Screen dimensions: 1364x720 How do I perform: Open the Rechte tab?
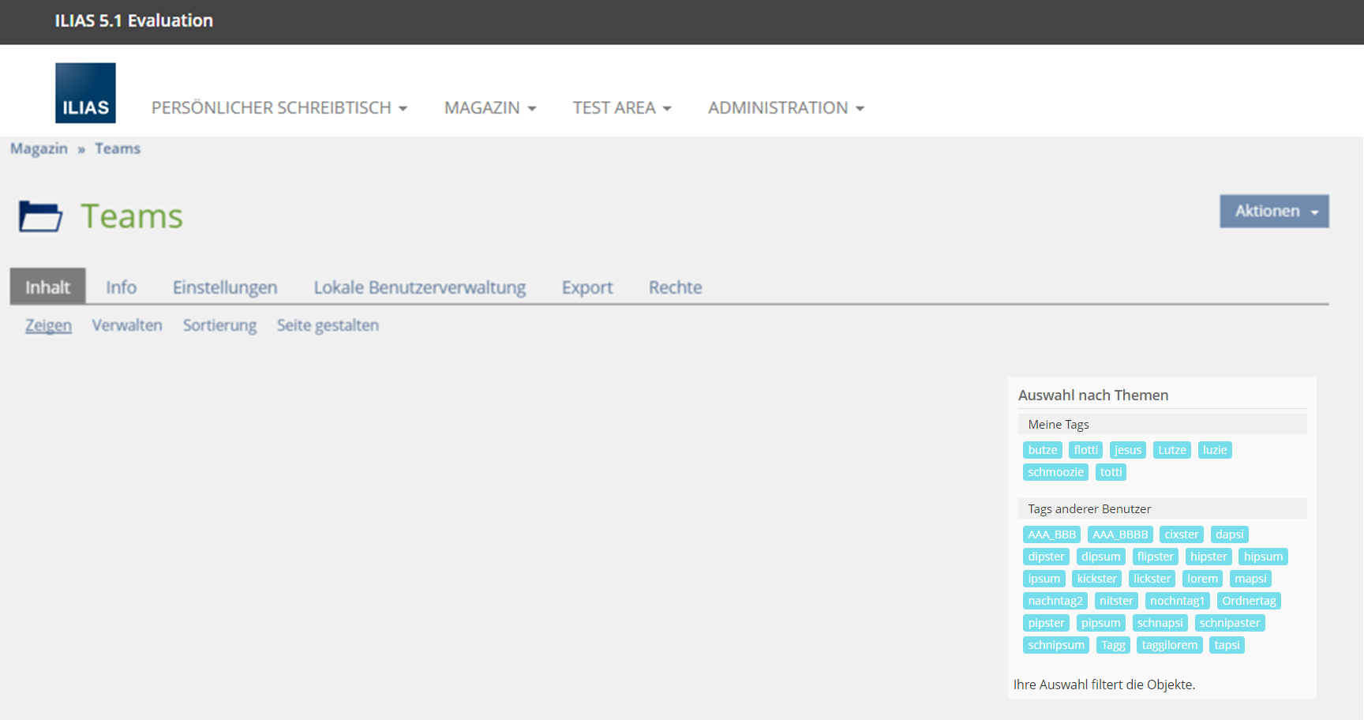point(675,287)
